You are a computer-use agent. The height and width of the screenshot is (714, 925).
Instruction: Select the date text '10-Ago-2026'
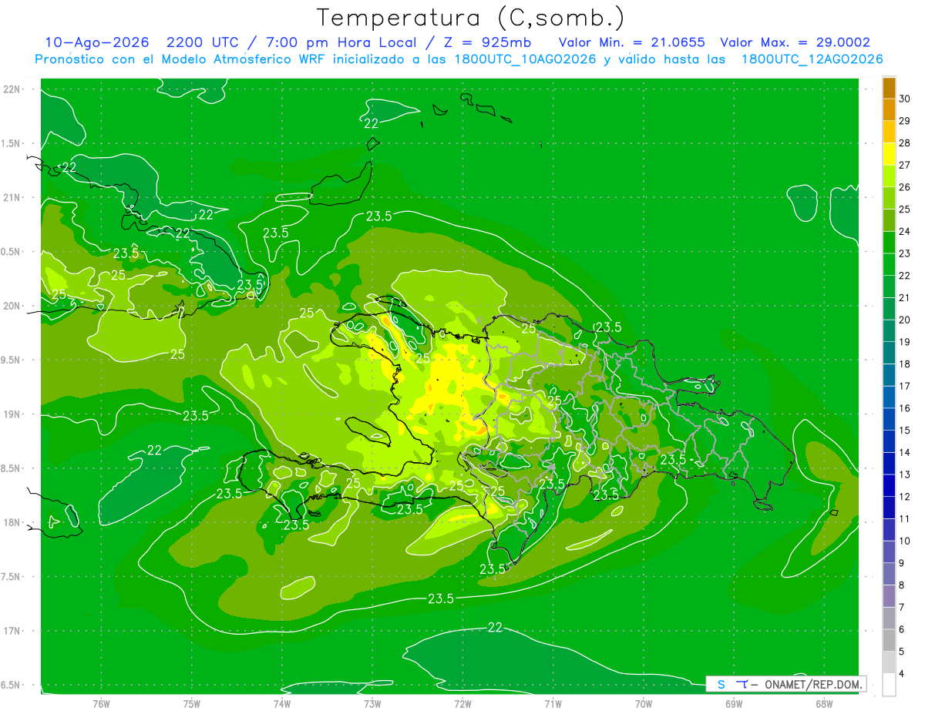tap(96, 42)
